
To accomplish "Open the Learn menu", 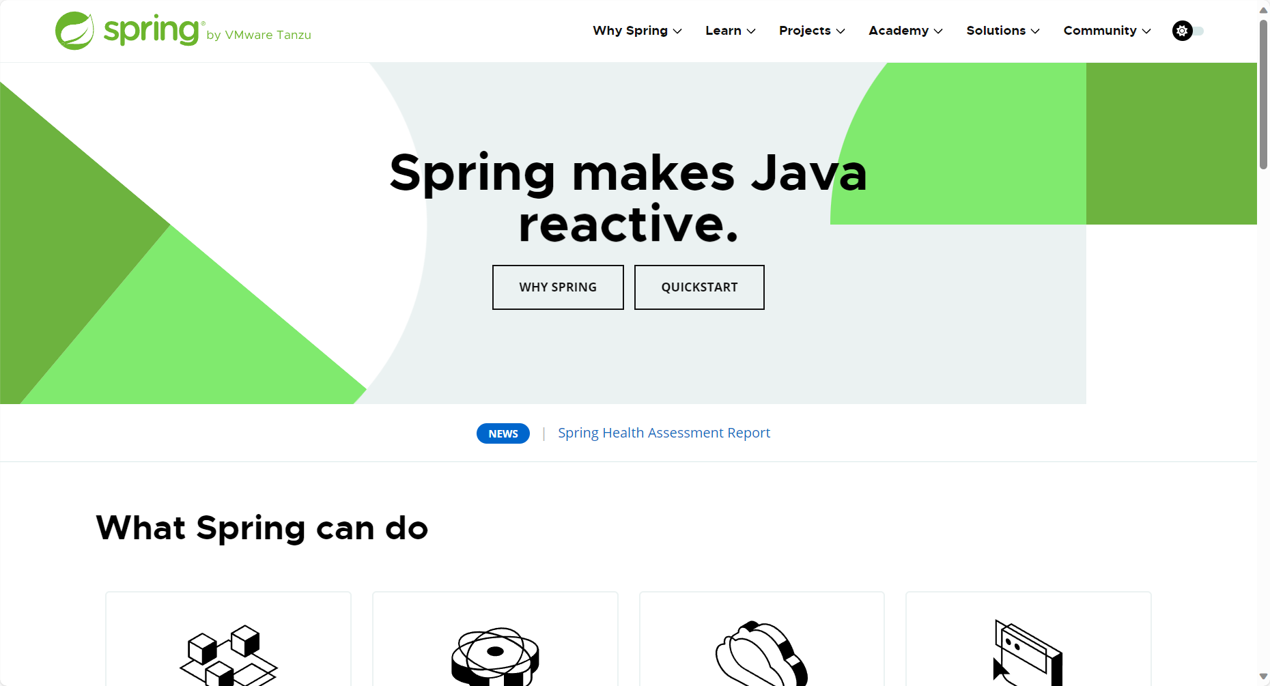I will 731,31.
